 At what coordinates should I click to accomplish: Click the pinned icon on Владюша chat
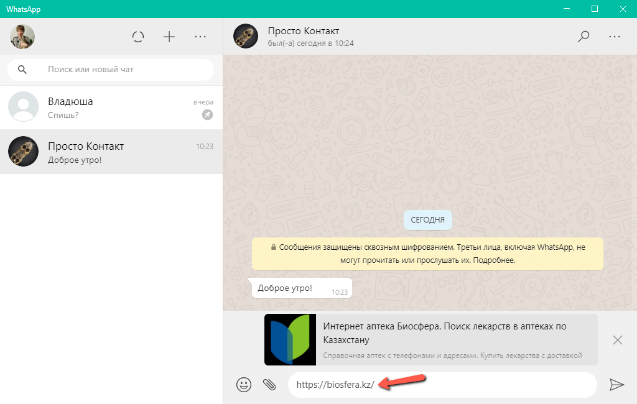click(207, 115)
